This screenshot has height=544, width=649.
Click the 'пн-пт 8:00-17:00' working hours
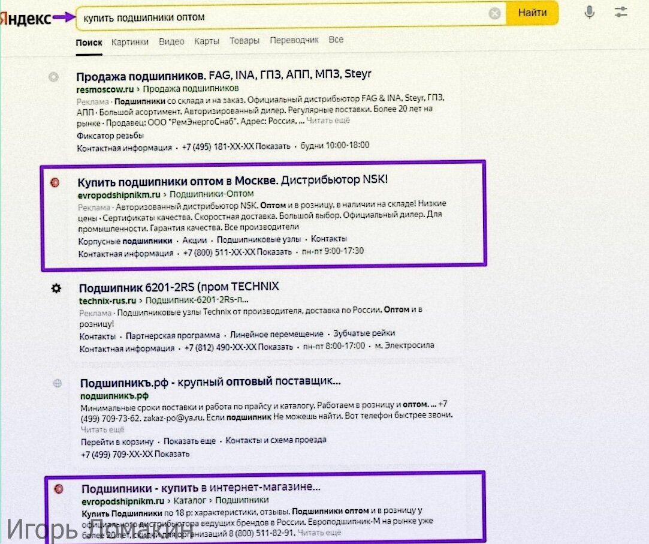click(334, 346)
